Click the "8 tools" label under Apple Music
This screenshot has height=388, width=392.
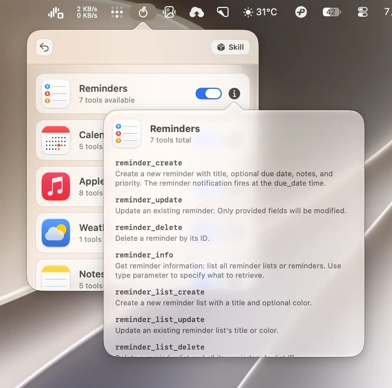(x=91, y=193)
